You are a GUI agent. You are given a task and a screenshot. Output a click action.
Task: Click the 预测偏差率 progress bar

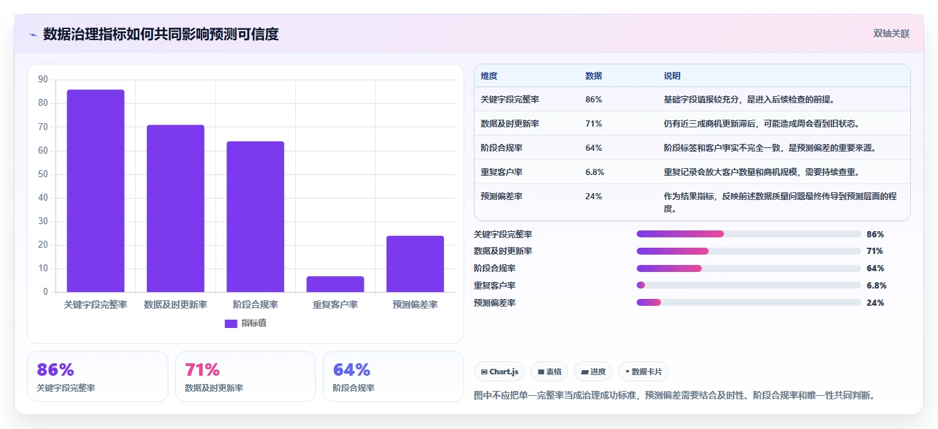click(749, 302)
